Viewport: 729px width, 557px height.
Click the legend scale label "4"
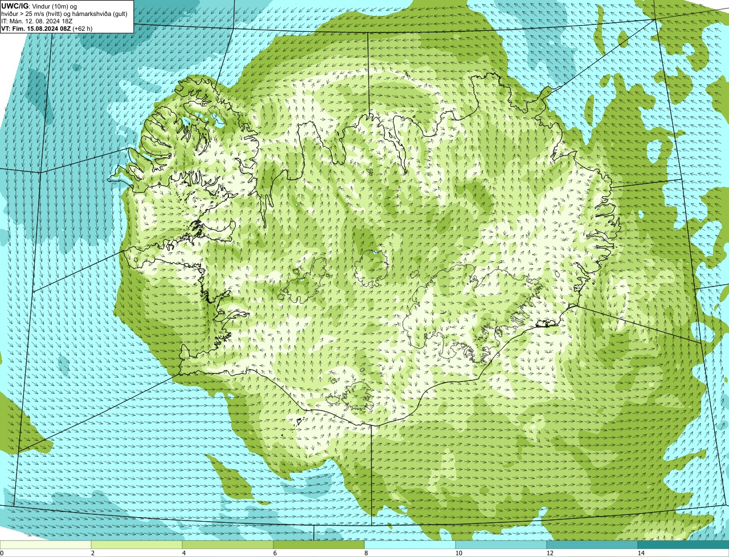(x=183, y=553)
